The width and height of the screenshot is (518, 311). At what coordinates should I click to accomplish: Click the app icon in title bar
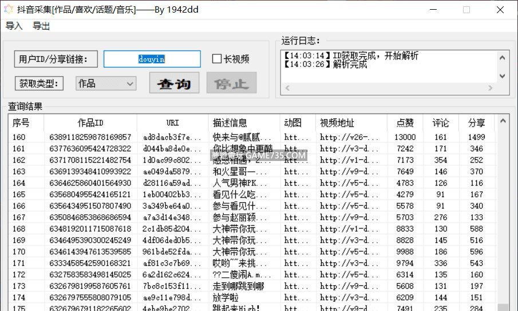[x=8, y=10]
